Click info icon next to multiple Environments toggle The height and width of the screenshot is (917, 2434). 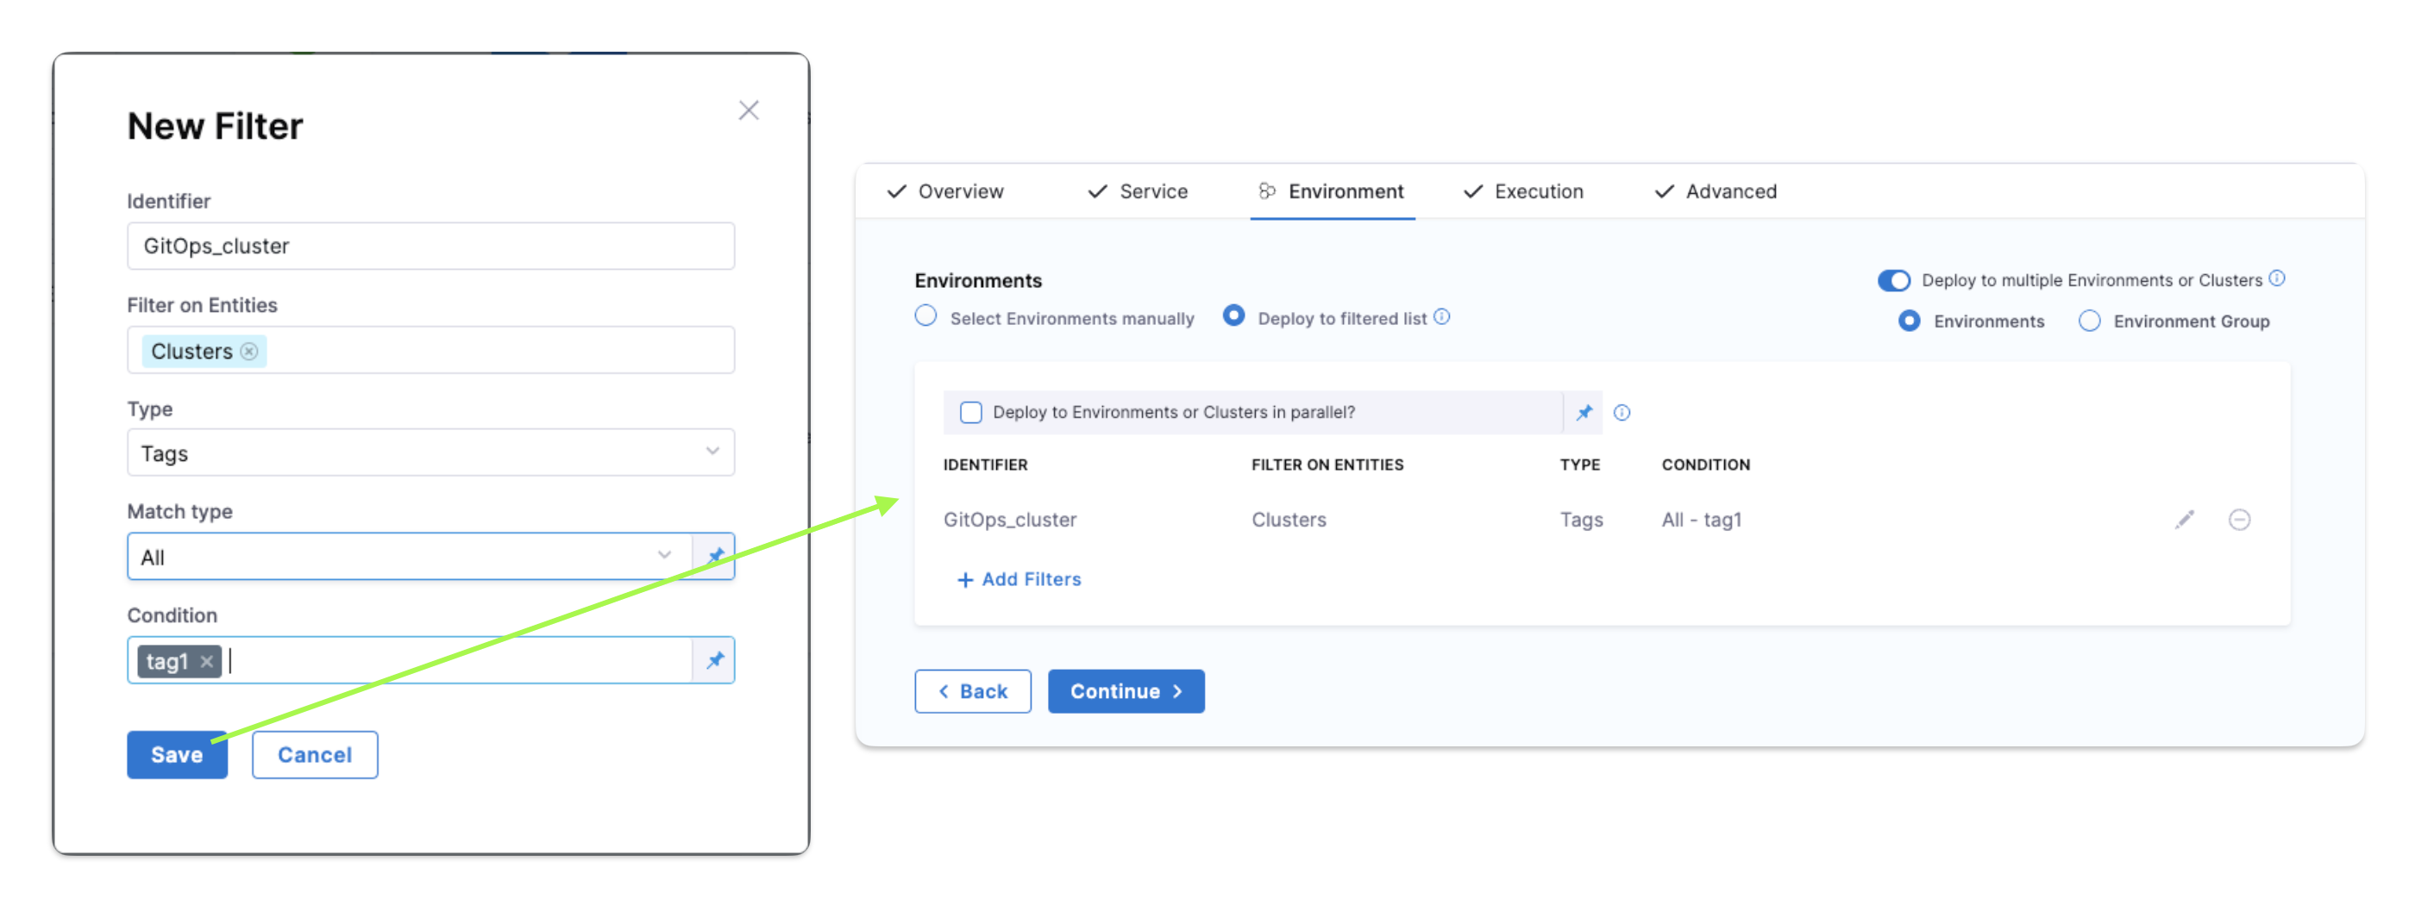click(x=2277, y=278)
